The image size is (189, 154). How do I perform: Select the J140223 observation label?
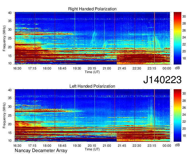point(162,80)
